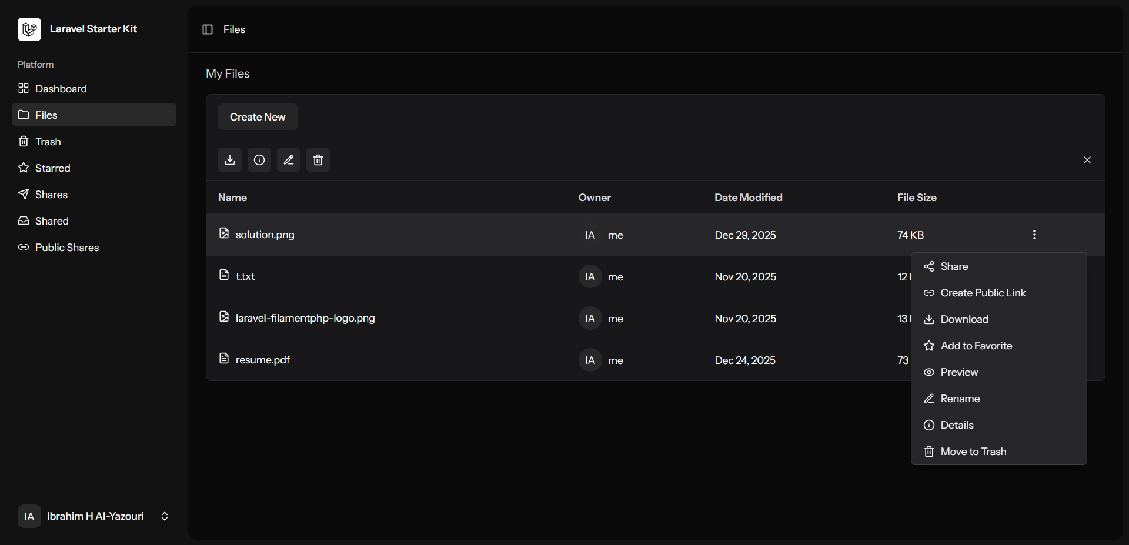Click the 74 KB file size cell
Viewport: 1129px width, 545px height.
[910, 235]
